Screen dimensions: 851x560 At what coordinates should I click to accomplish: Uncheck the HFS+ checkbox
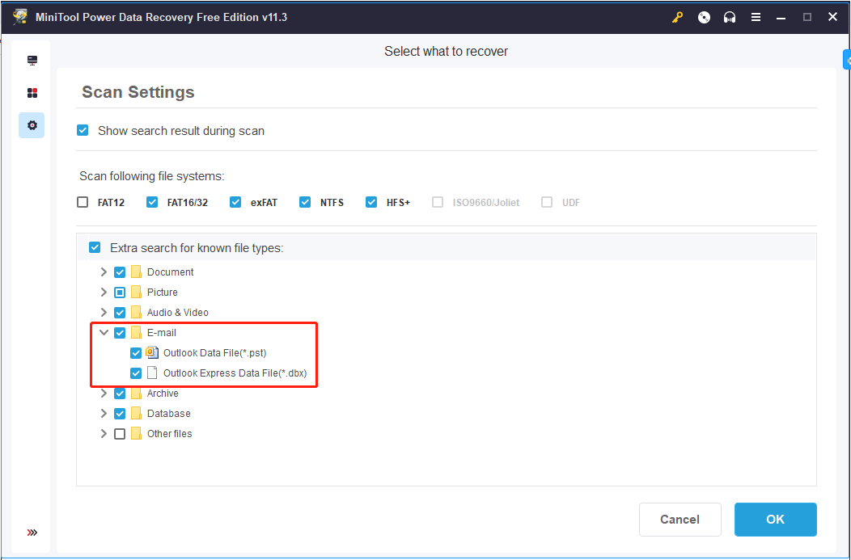pos(371,202)
